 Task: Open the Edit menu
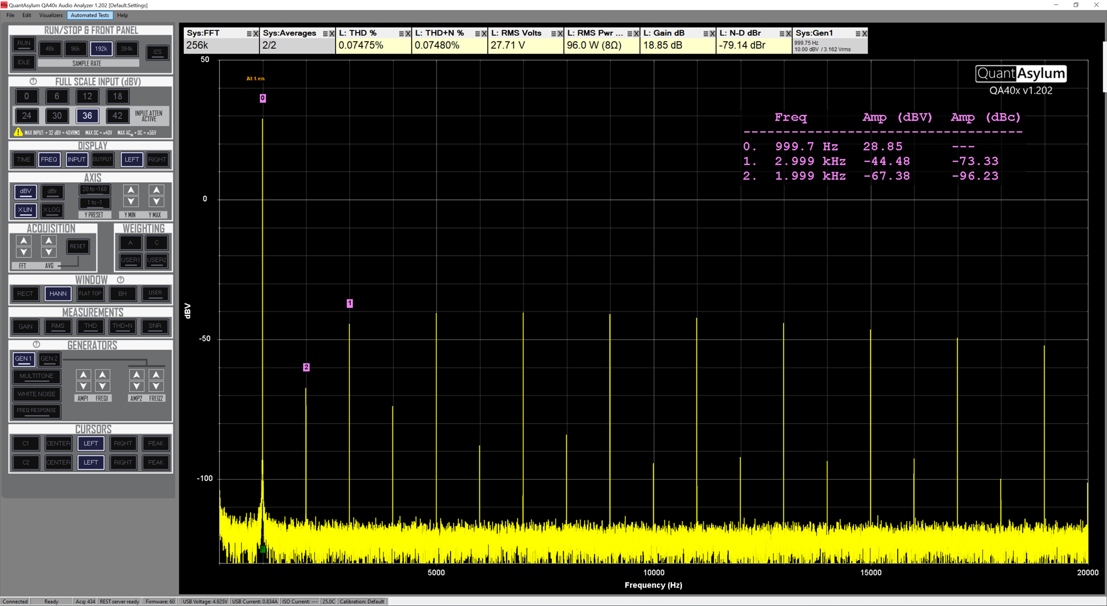27,15
